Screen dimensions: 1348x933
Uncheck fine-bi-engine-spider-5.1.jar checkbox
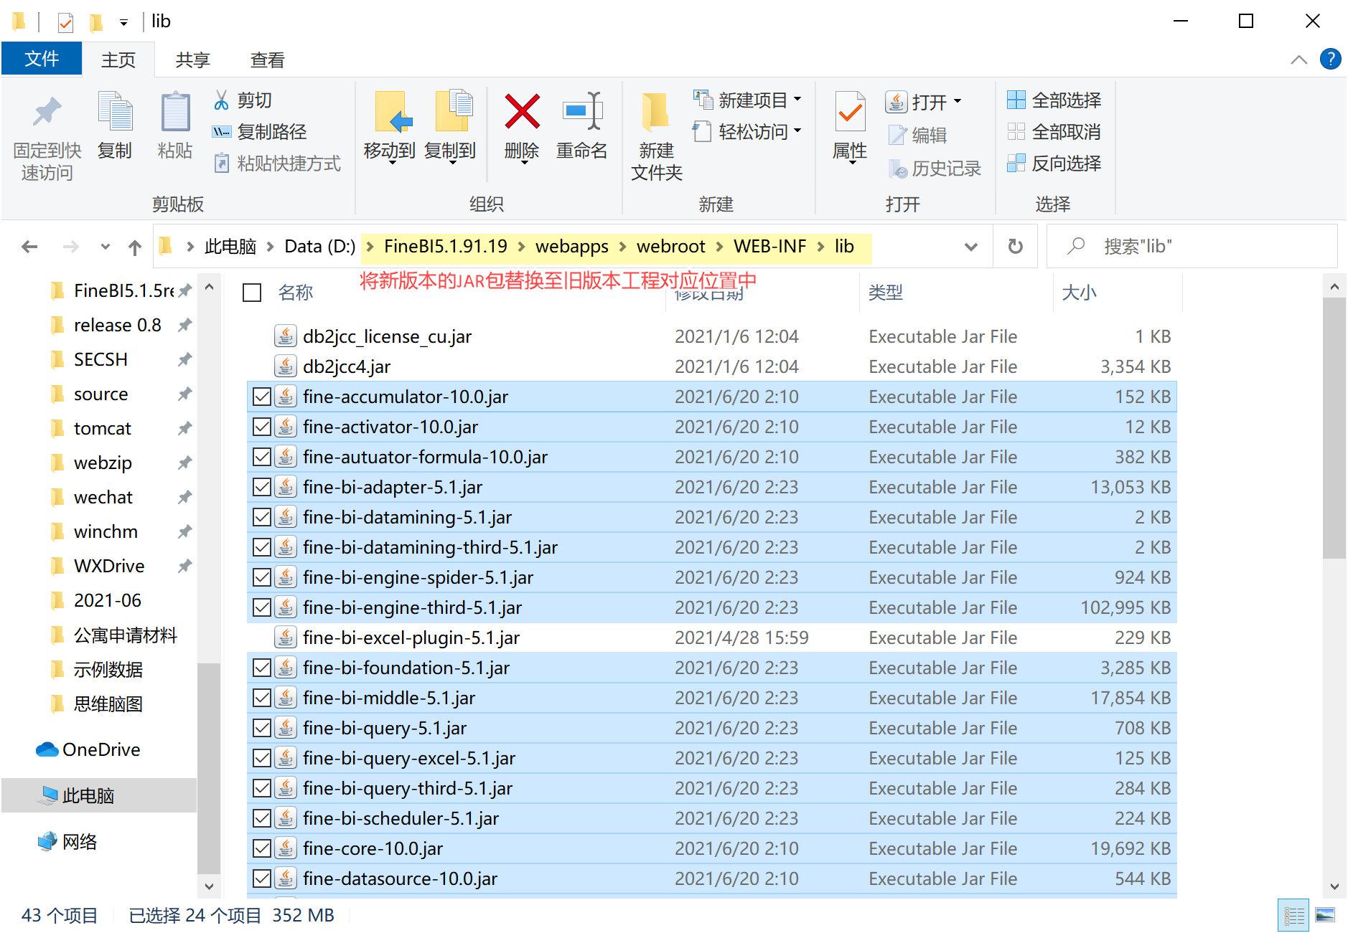262,577
